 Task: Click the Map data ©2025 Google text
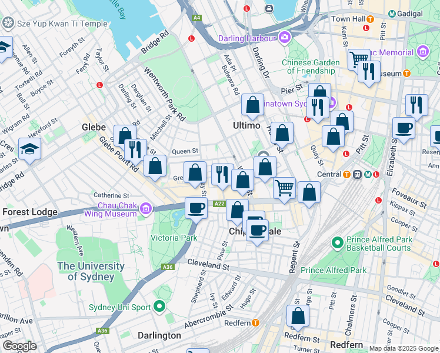(x=404, y=348)
